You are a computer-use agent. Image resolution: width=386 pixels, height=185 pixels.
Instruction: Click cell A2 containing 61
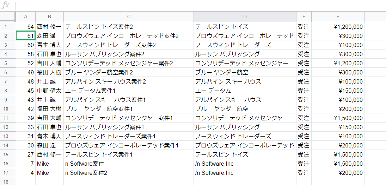click(26, 36)
